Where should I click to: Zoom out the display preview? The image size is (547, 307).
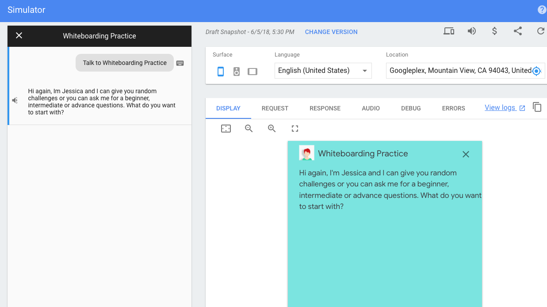(249, 129)
